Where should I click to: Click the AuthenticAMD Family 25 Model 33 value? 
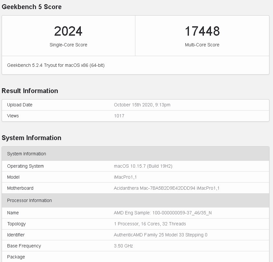(161, 235)
